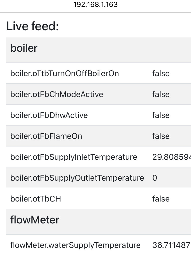
Task: Click the boiler.oTtbTurnOnOffBoilerOn label
Action: click(65, 73)
